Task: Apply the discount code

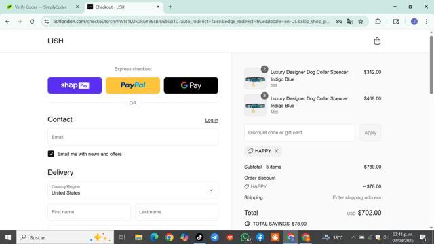Action: click(370, 133)
